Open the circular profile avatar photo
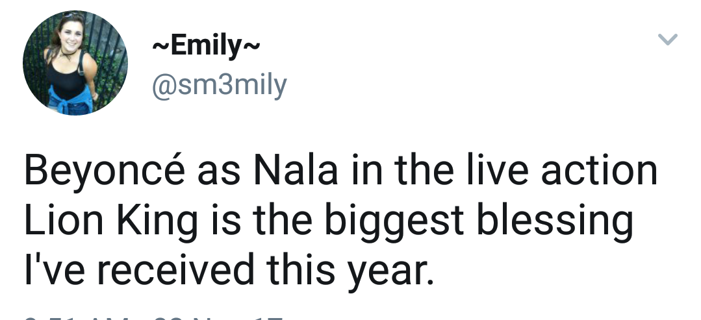This screenshot has height=320, width=701. [75, 63]
